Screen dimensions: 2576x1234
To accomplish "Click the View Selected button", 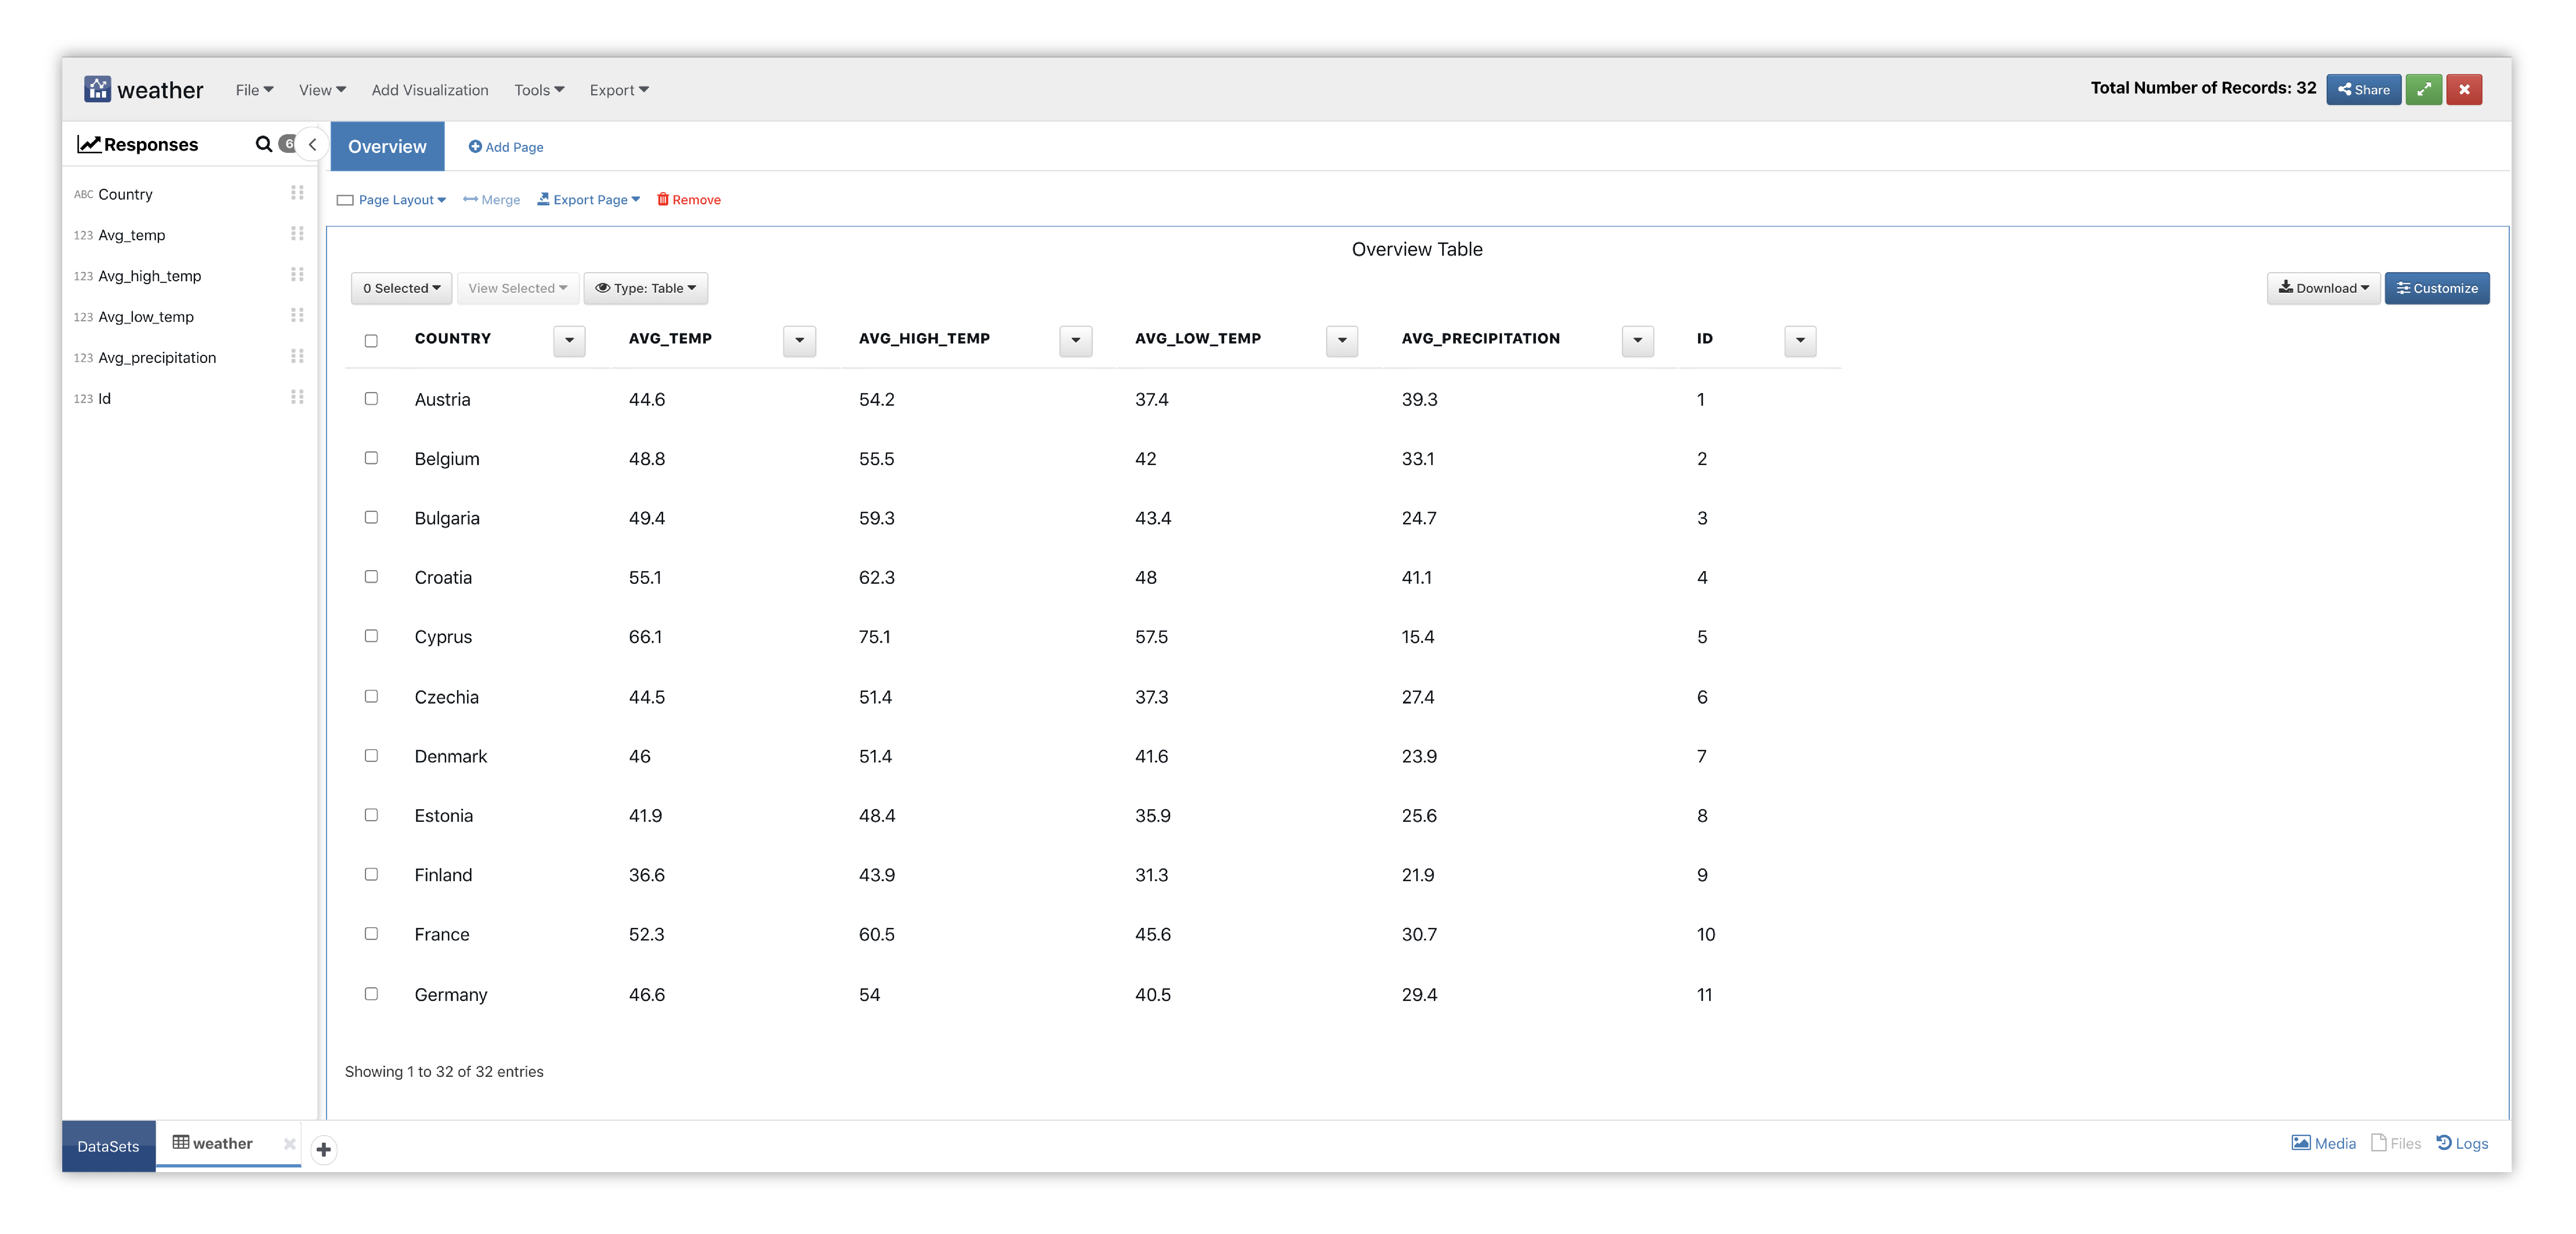I will [x=518, y=289].
